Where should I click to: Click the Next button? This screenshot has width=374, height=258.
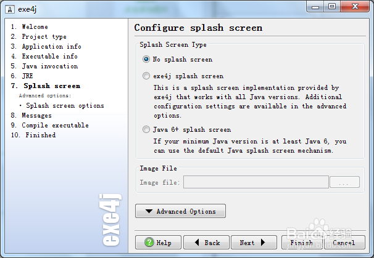pyautogui.click(x=254, y=242)
